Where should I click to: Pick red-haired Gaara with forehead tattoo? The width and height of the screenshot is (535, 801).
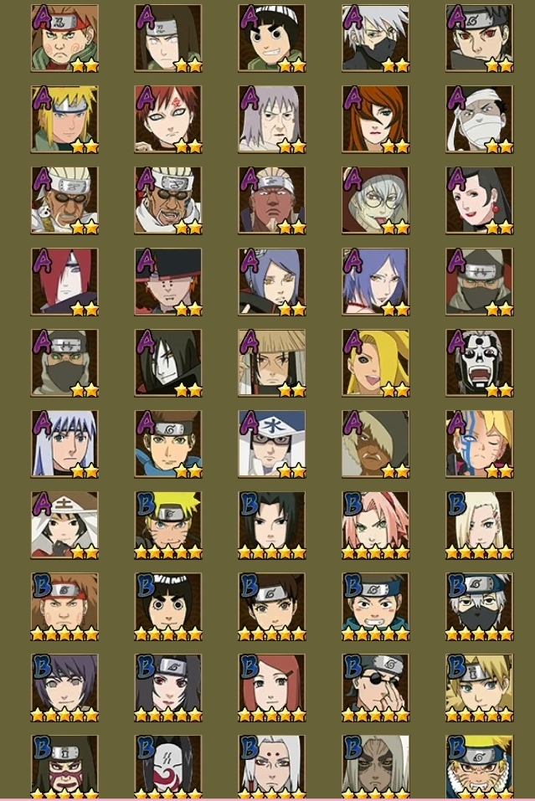168,120
